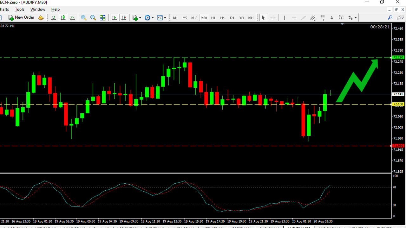Toggle chart shift from right border

coord(124,18)
